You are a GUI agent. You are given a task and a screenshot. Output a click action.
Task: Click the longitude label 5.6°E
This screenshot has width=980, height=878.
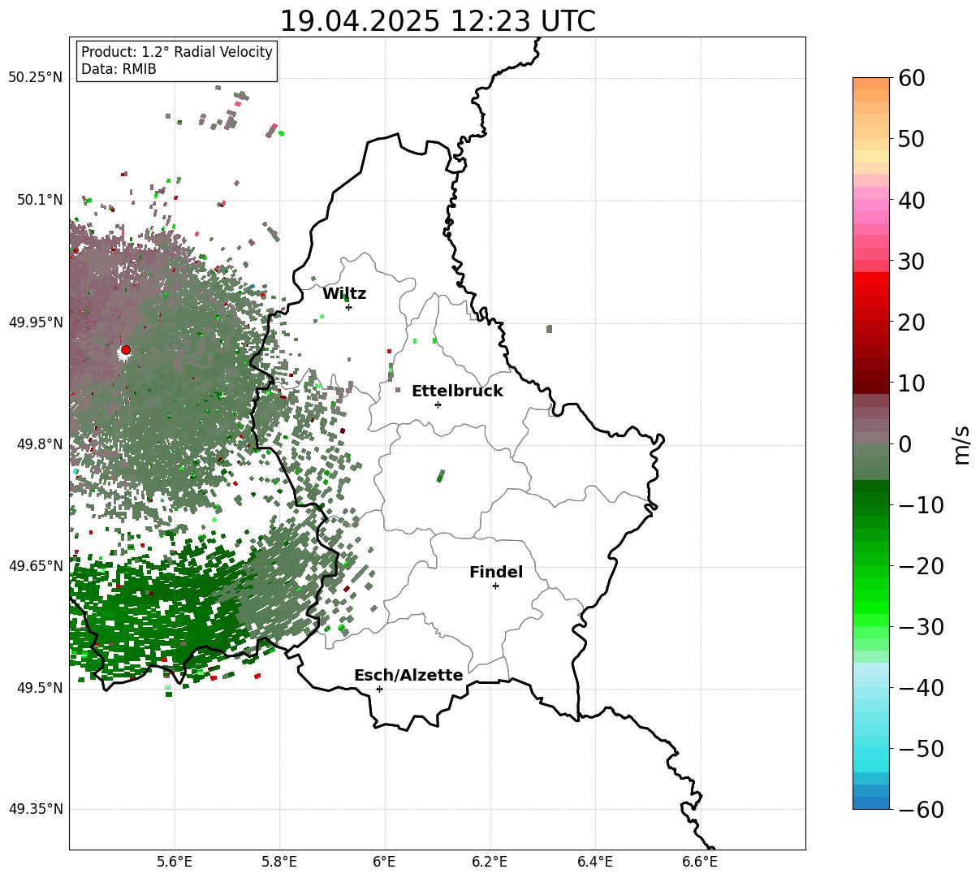click(x=175, y=861)
